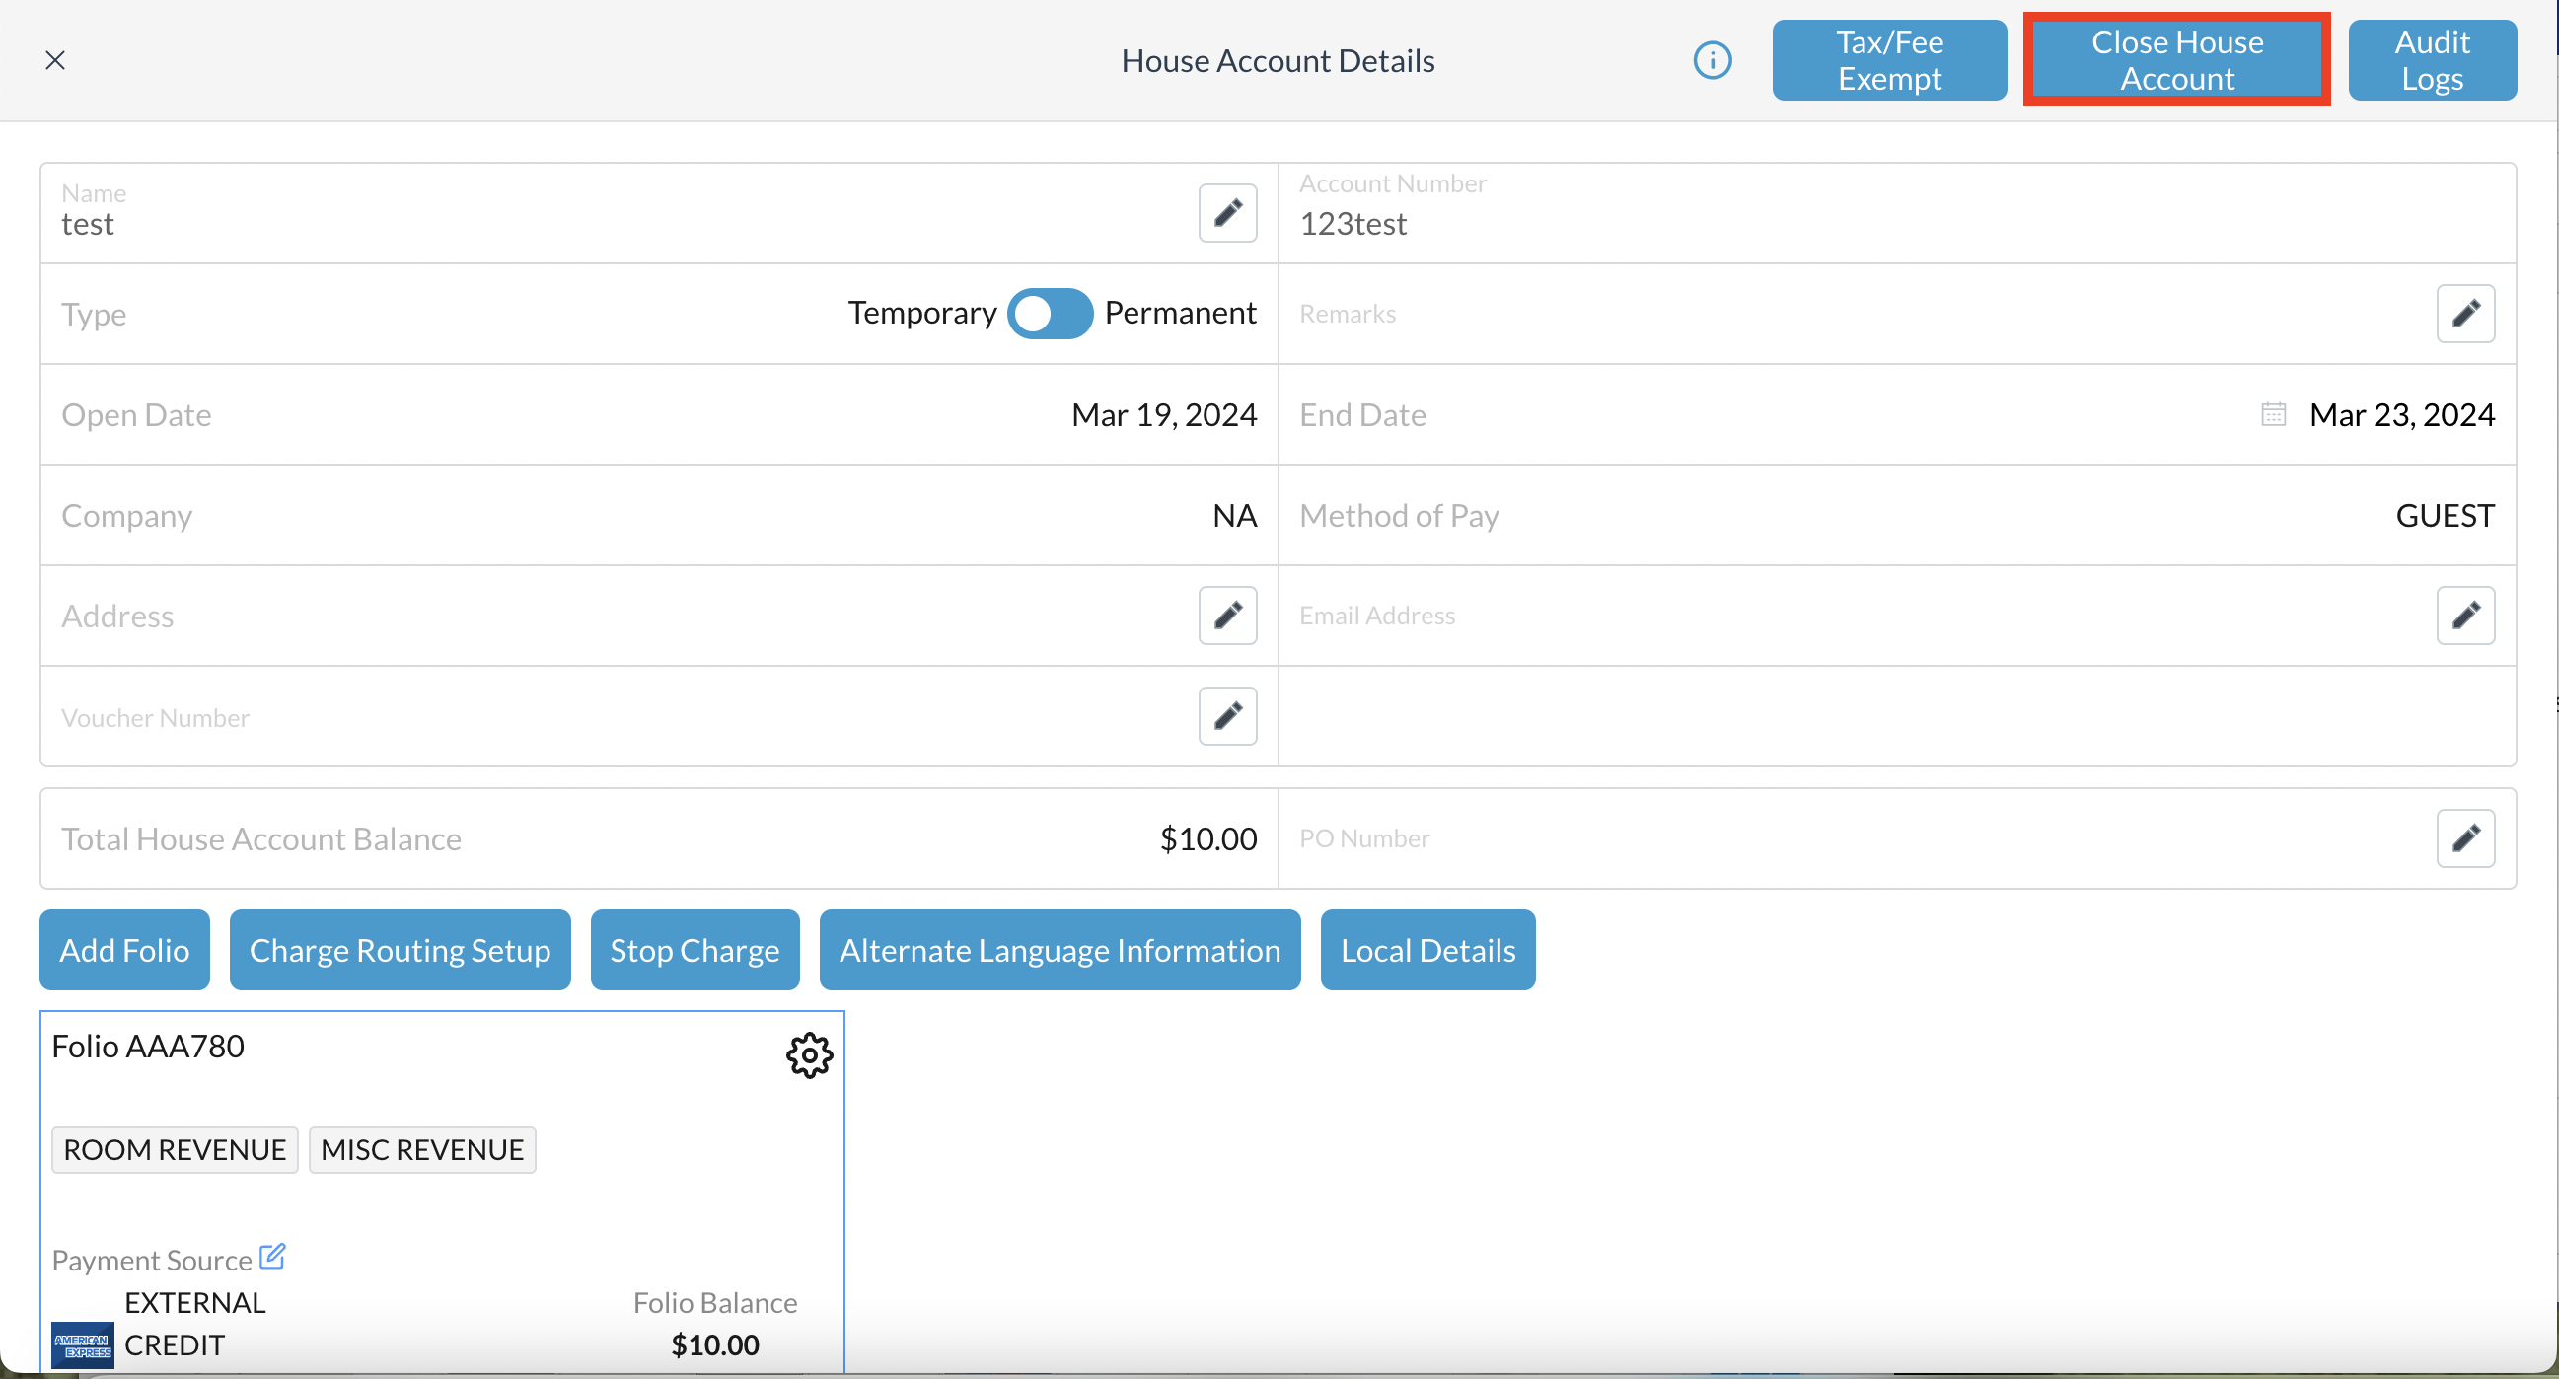
Task: Edit the Email Address via its pencil icon
Action: coord(2464,615)
